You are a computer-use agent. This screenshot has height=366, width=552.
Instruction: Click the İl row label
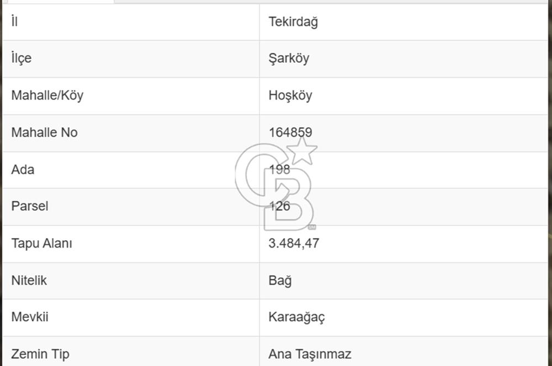14,21
